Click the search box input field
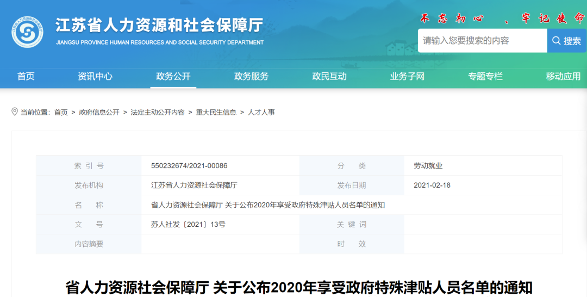Screen dimensions: 587x297 pos(482,41)
